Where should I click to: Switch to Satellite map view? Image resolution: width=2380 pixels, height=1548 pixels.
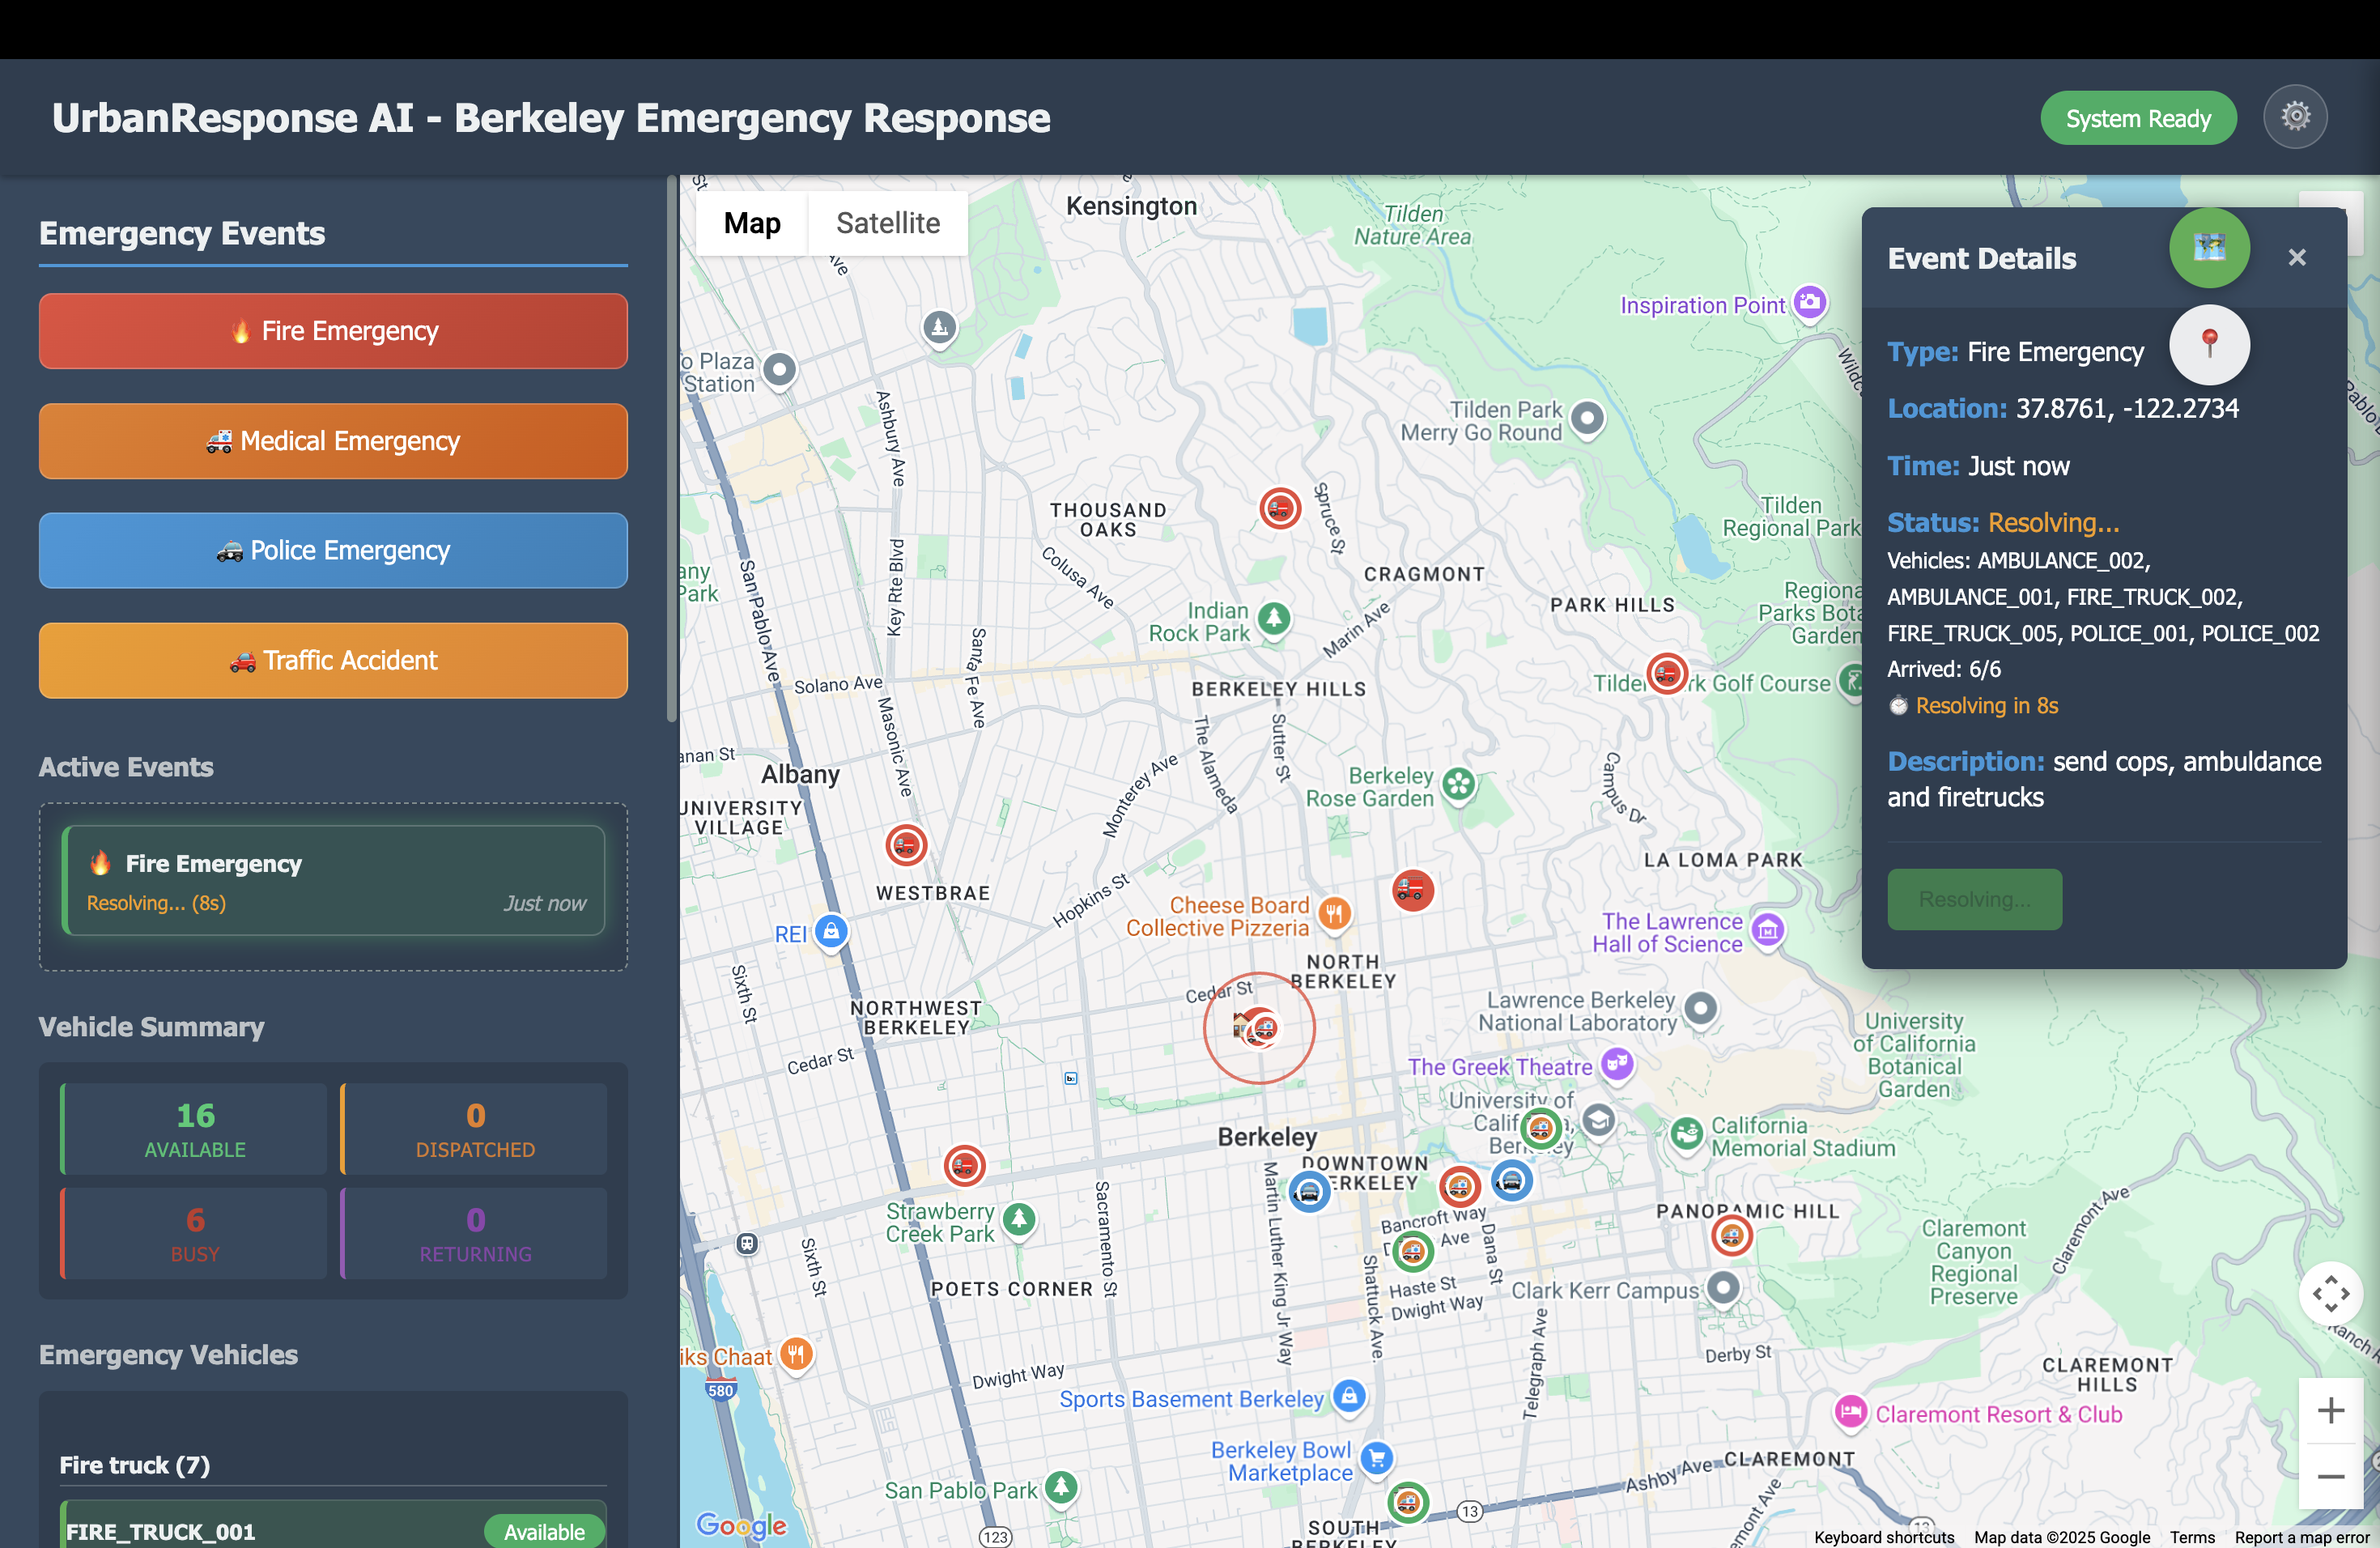click(x=887, y=223)
